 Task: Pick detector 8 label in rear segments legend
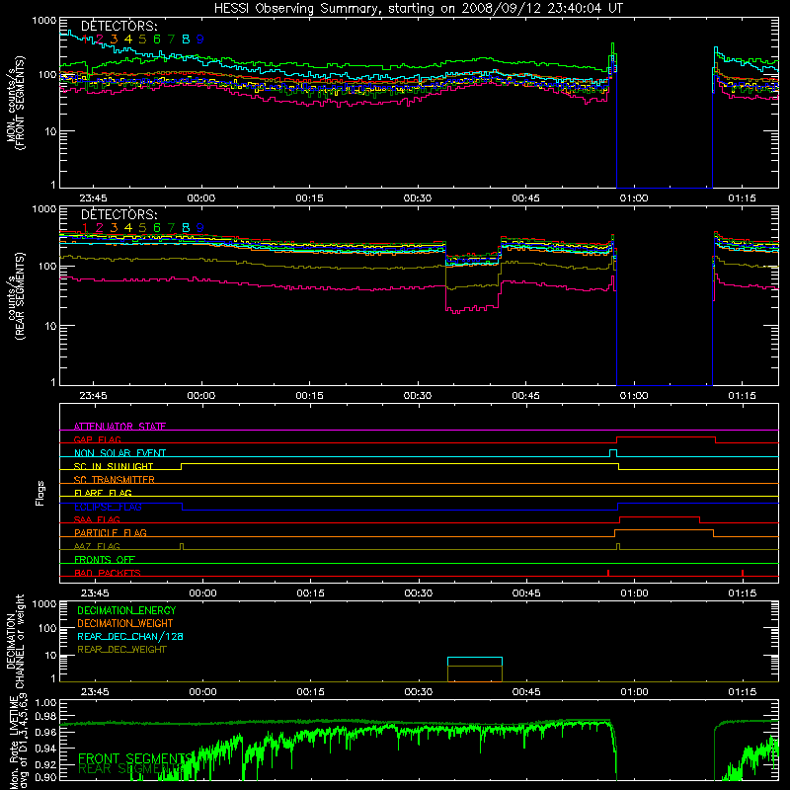pyautogui.click(x=186, y=228)
